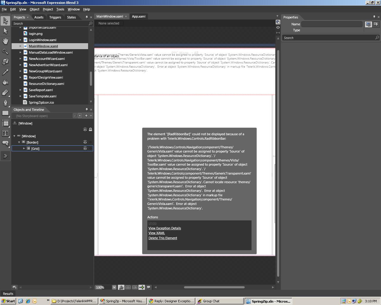This screenshot has height=305, width=381.
Task: Toggle rendering of effects (fx) on artboard
Action: [x=121, y=287]
